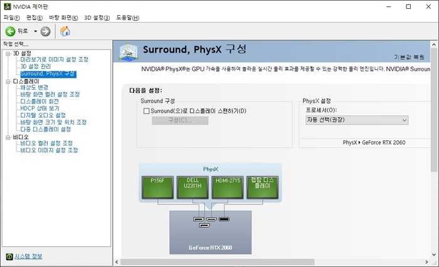
Task: Open the 바탕 화면(K) menu
Action: click(63, 18)
